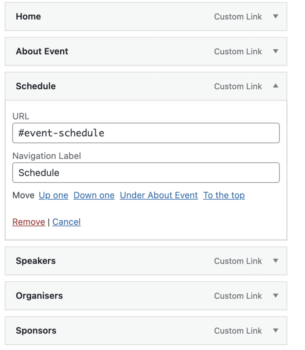305x350 pixels.
Task: Click the Under About Event link
Action: coord(159,195)
